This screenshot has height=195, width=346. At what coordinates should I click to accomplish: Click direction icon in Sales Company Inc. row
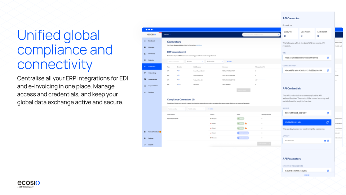[178, 75]
